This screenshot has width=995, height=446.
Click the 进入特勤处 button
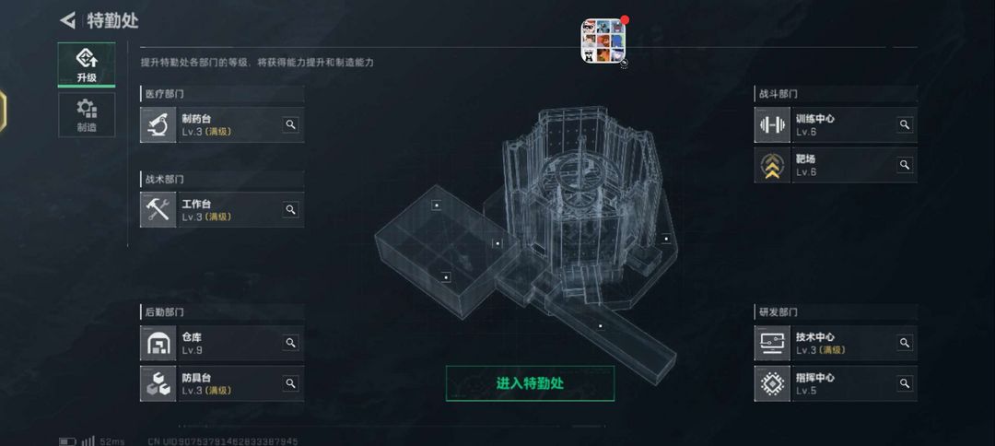(530, 383)
